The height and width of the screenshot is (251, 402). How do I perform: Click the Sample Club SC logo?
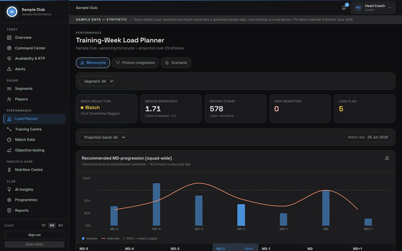(x=12, y=12)
